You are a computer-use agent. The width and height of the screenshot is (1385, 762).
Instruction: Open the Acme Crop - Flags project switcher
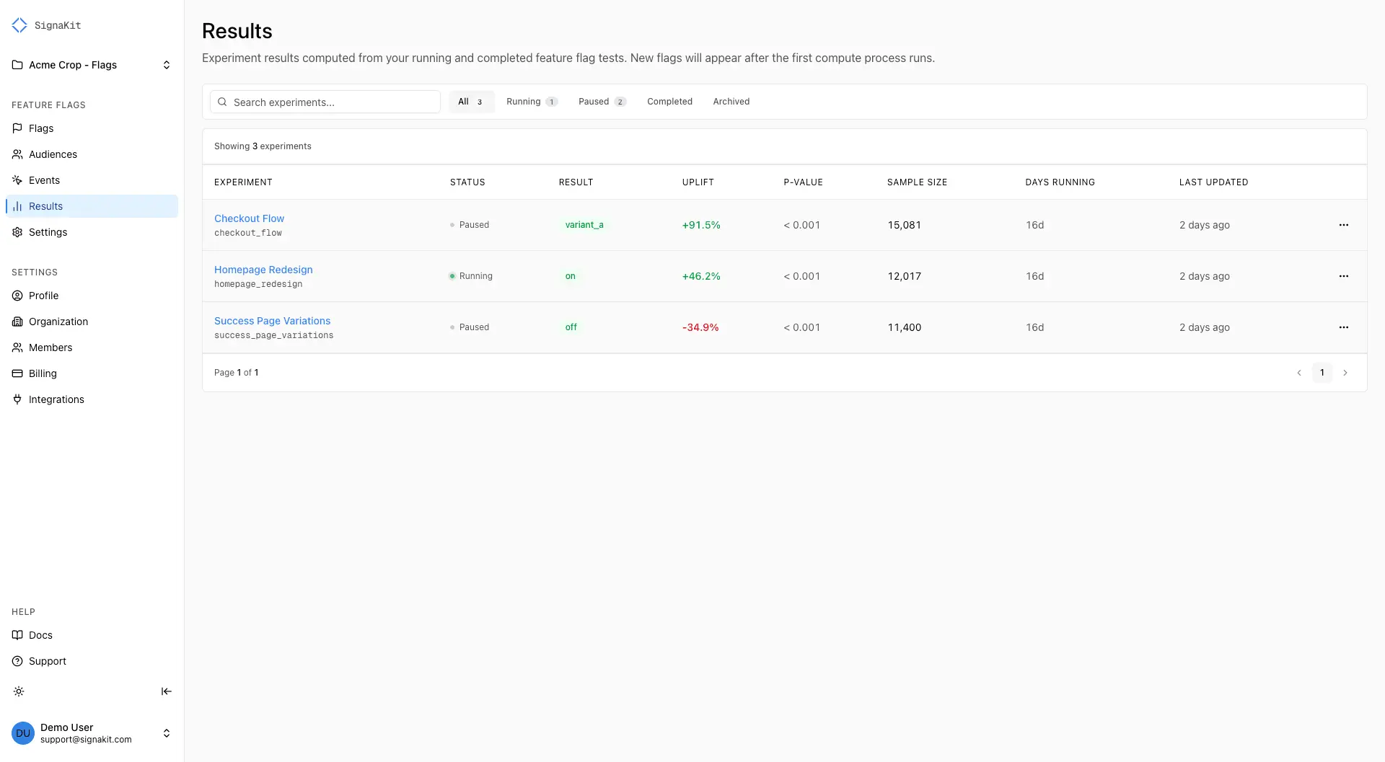pos(92,65)
